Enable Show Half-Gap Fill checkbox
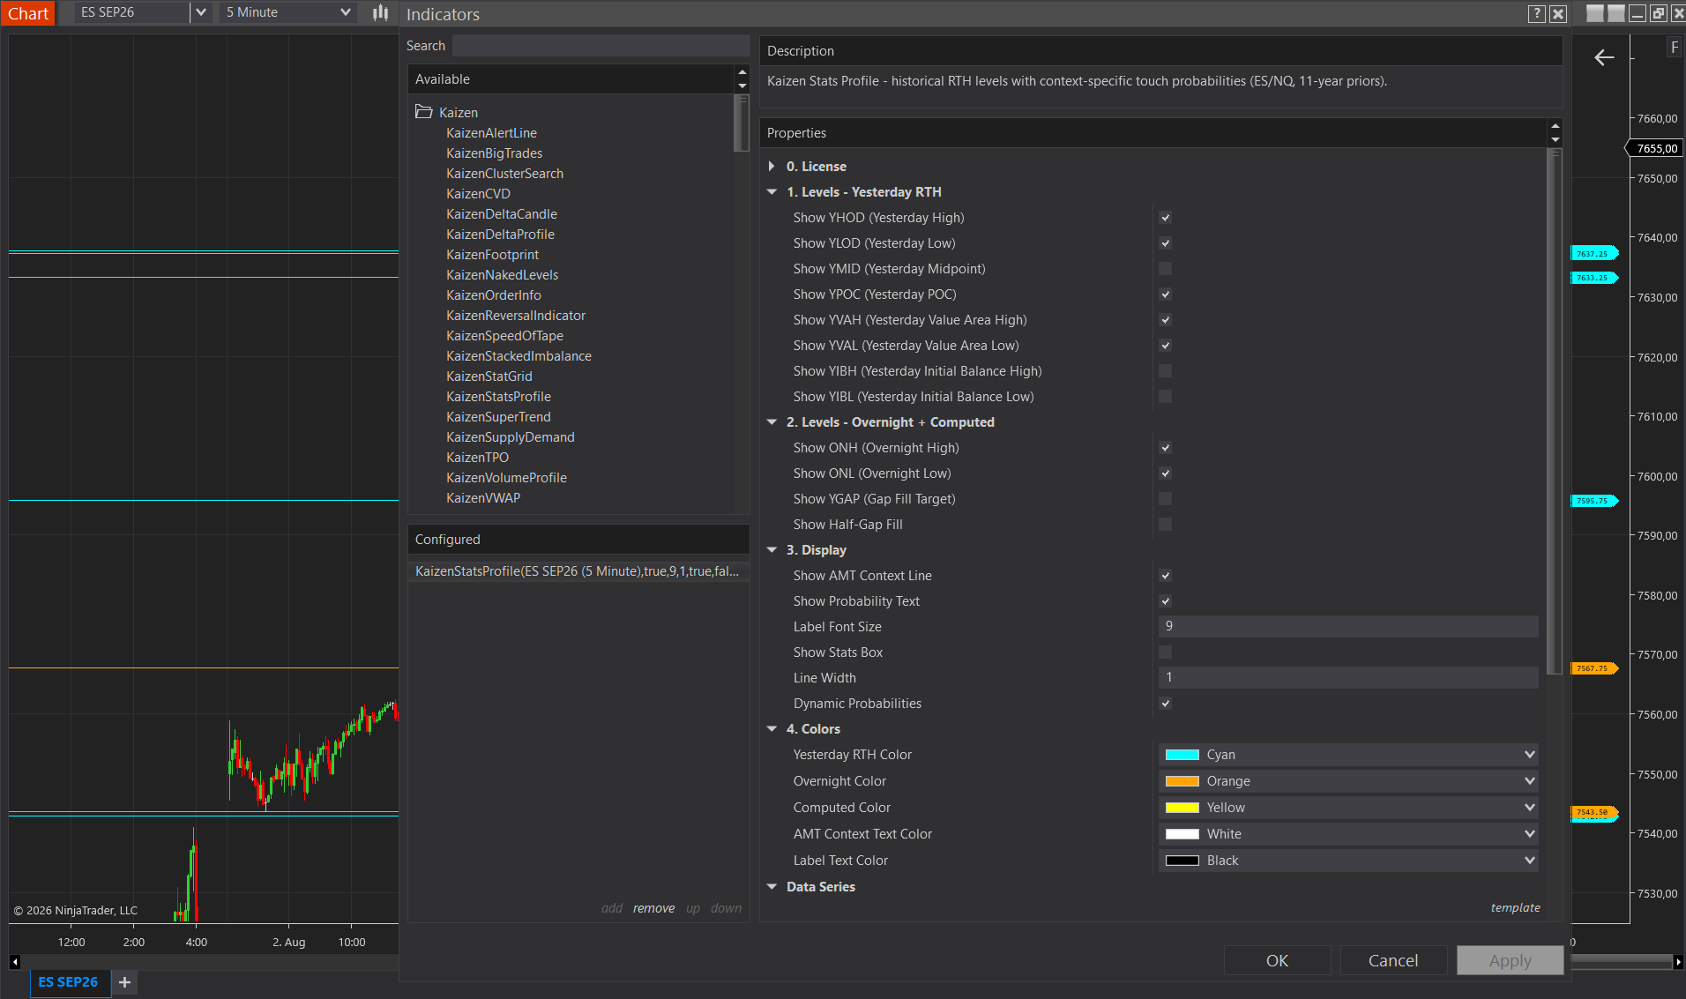 coord(1165,525)
